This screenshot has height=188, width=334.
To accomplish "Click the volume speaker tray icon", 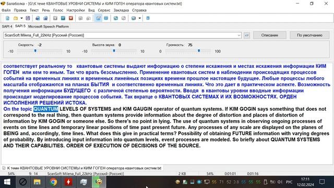I will click(x=280, y=182).
